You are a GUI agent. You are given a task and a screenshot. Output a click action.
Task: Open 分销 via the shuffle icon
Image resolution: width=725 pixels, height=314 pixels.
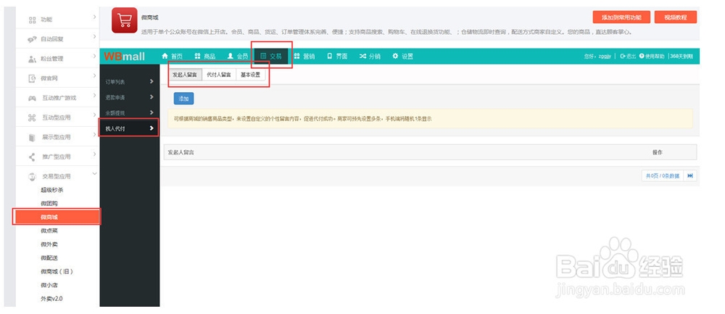click(363, 56)
